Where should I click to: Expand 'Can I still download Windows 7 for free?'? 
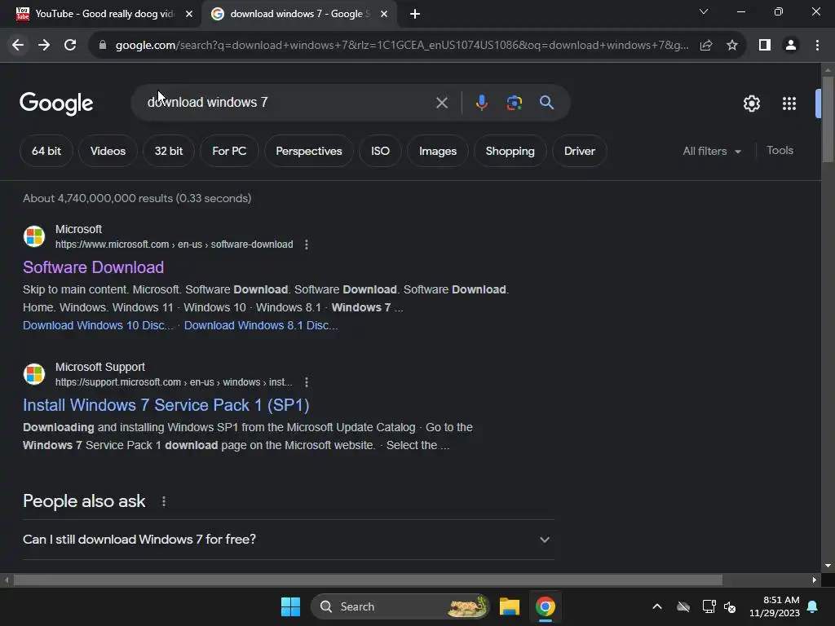tap(288, 540)
